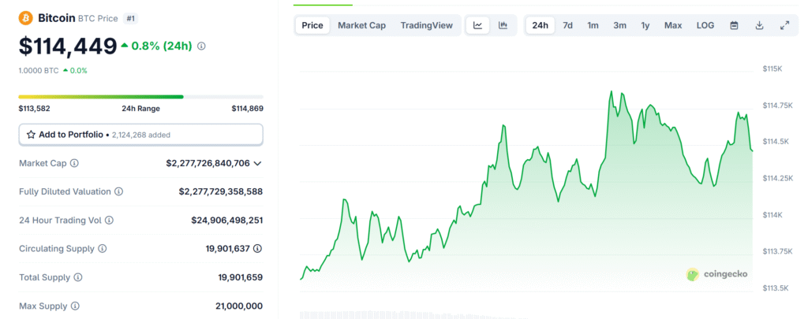Click the Bitcoin logo icon
This screenshot has height=319, width=808.
pyautogui.click(x=25, y=17)
